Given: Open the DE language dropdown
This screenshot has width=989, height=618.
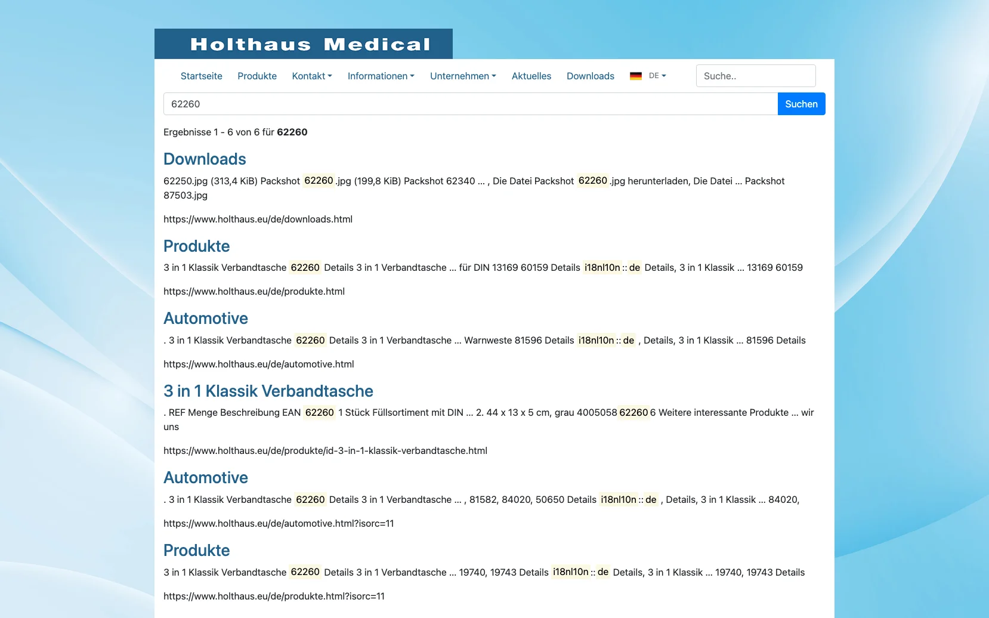Looking at the screenshot, I should click(657, 76).
